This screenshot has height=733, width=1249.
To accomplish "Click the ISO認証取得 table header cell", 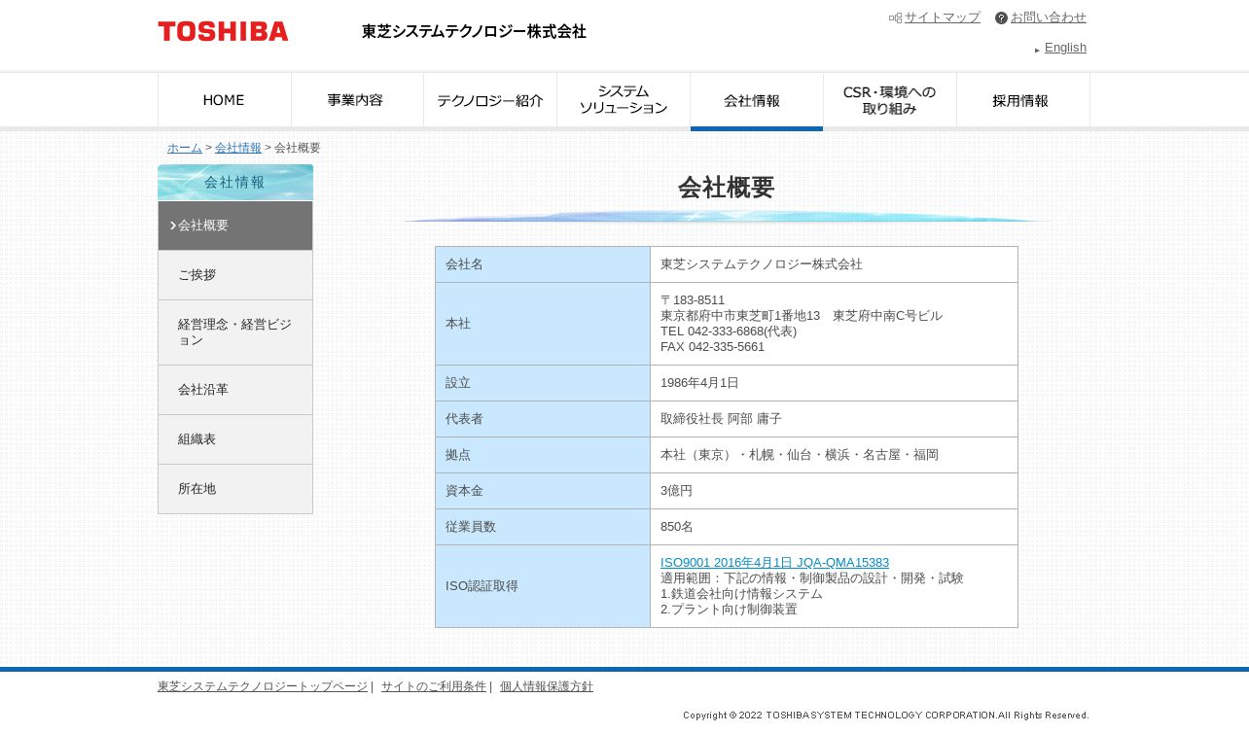I will click(543, 586).
